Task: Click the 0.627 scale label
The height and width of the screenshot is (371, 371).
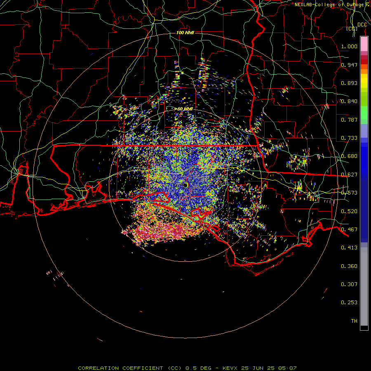Action: [349, 175]
